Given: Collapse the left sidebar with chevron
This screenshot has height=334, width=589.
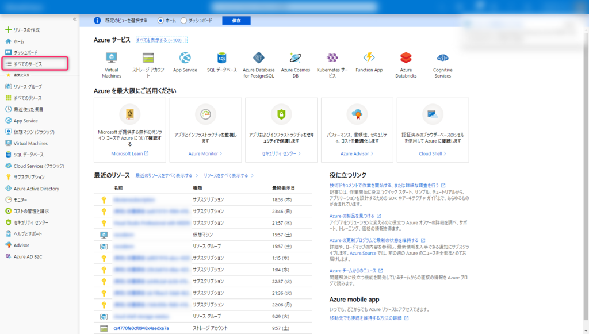Looking at the screenshot, I should pos(74,19).
